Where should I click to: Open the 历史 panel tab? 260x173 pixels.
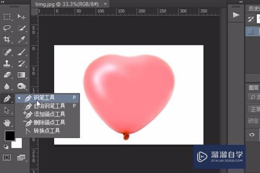tap(254, 9)
